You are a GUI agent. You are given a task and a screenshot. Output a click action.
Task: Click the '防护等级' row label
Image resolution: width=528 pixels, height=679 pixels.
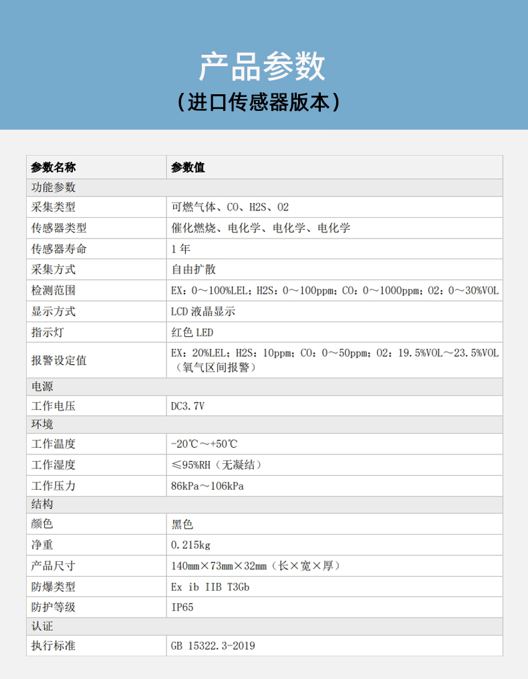53,607
